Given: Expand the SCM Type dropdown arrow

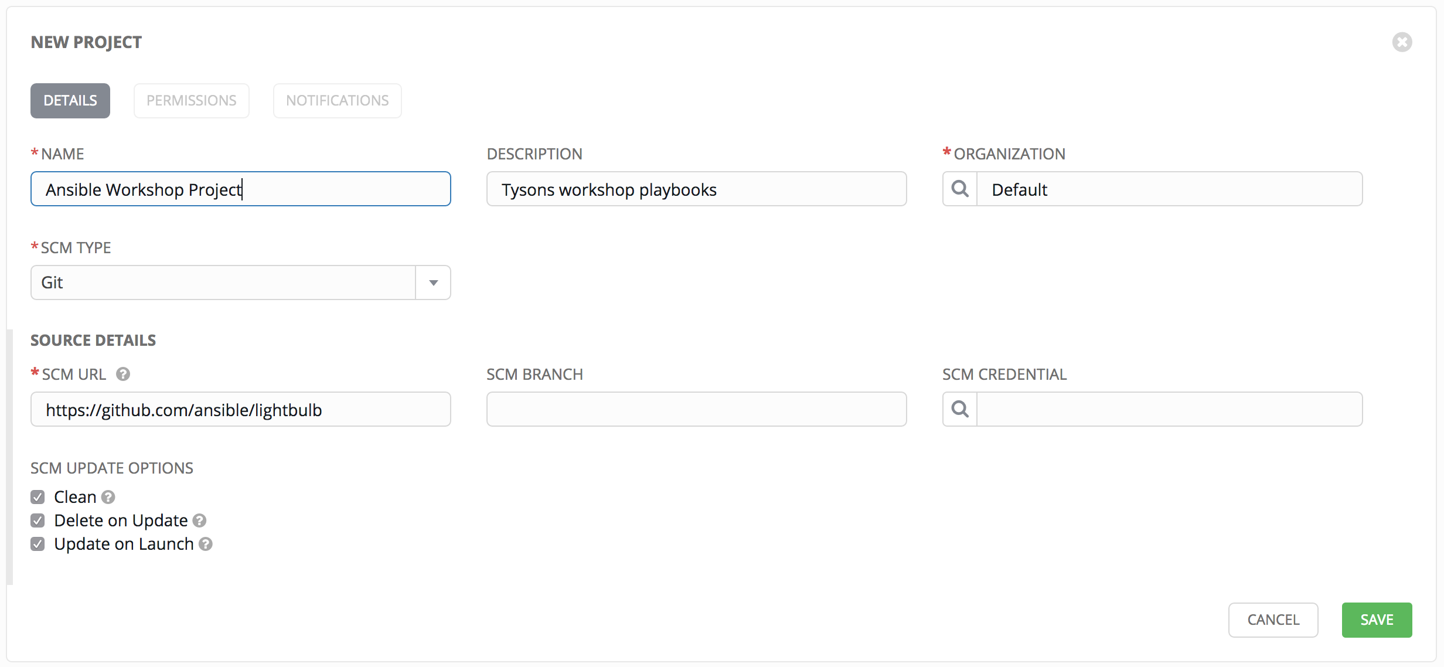Looking at the screenshot, I should [433, 283].
